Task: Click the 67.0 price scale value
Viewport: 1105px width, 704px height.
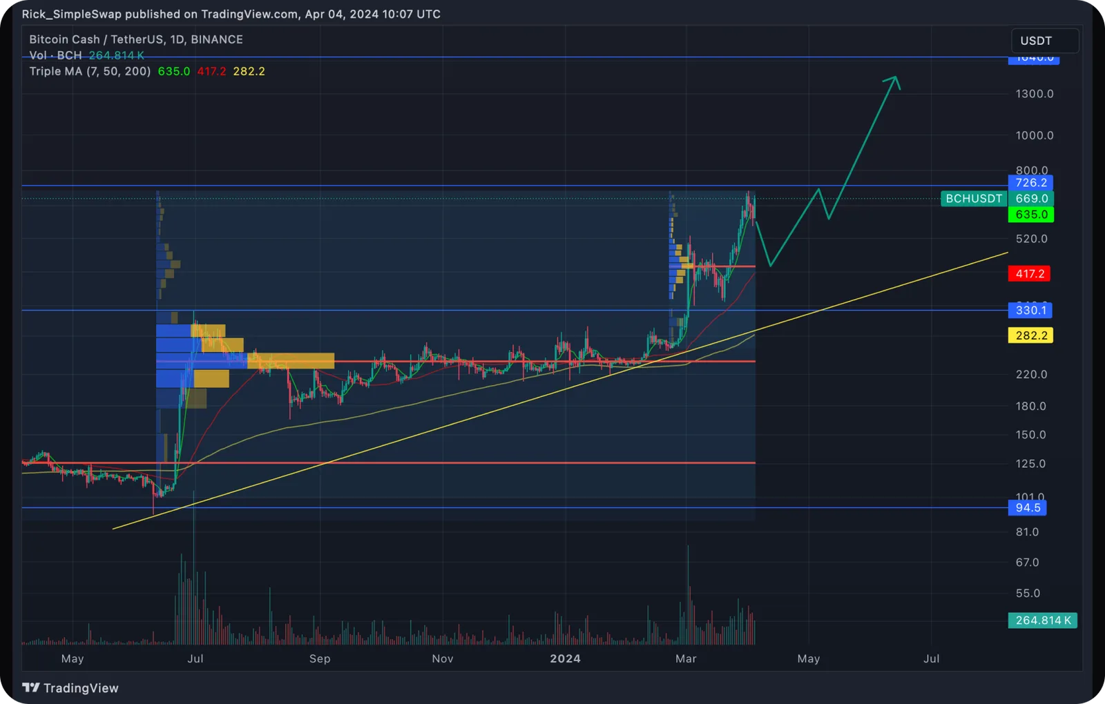Action: (1028, 563)
